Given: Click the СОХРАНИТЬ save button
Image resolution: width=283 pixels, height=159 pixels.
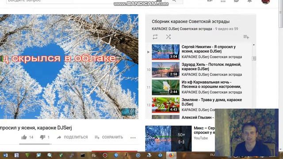Looking at the screenshot, I should (109, 137).
